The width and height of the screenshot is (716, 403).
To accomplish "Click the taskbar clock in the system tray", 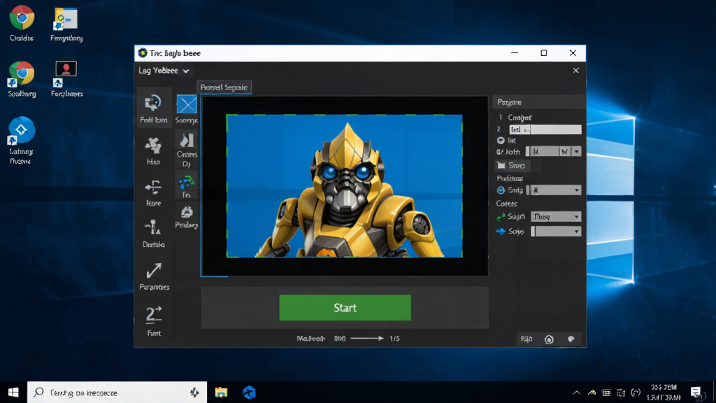I will pyautogui.click(x=664, y=393).
